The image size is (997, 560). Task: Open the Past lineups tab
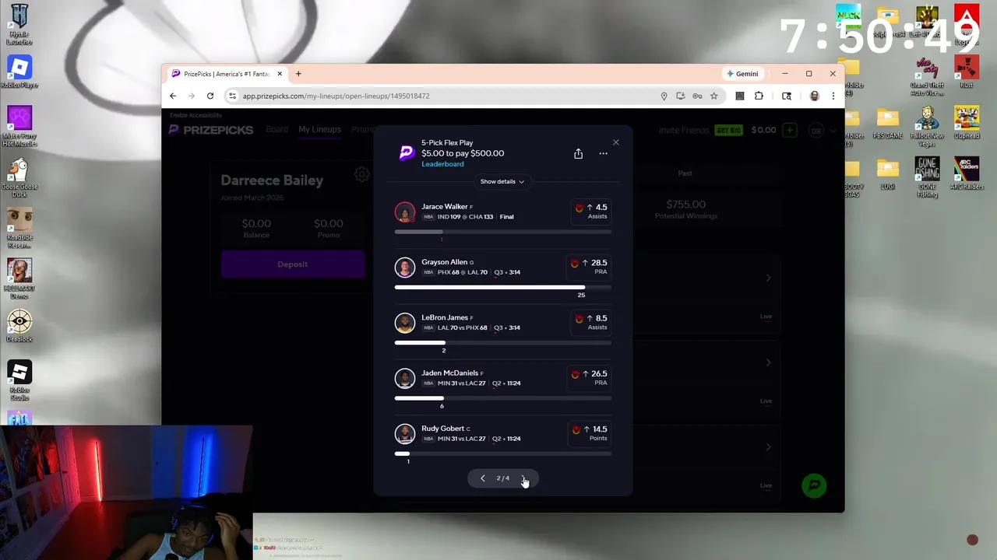pyautogui.click(x=685, y=173)
